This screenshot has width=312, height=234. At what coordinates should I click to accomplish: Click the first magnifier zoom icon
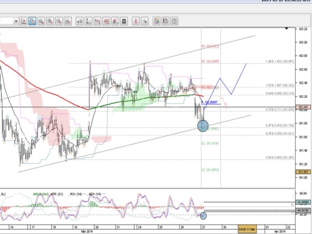point(41,21)
